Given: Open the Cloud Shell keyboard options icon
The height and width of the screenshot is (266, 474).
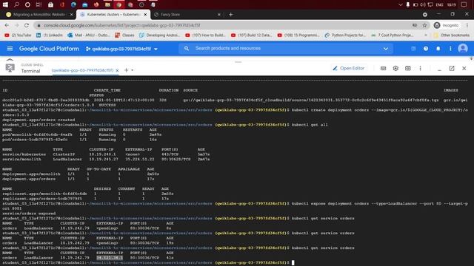Looking at the screenshot, I should 383,69.
